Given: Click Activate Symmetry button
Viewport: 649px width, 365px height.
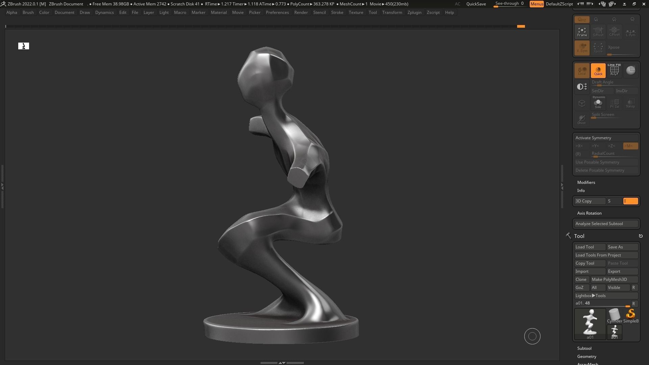Looking at the screenshot, I should 606,138.
